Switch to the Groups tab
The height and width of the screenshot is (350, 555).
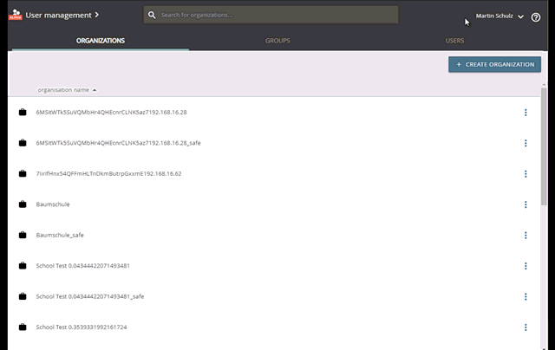[277, 41]
